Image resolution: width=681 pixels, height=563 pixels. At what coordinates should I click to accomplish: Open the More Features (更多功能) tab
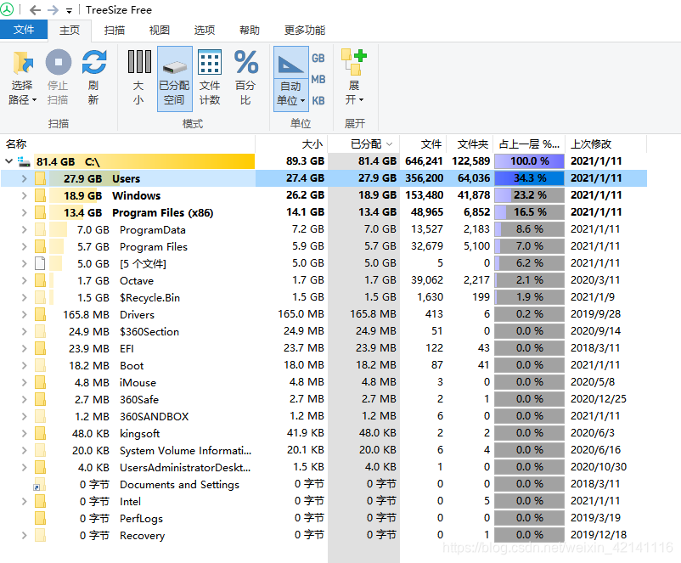click(x=305, y=30)
